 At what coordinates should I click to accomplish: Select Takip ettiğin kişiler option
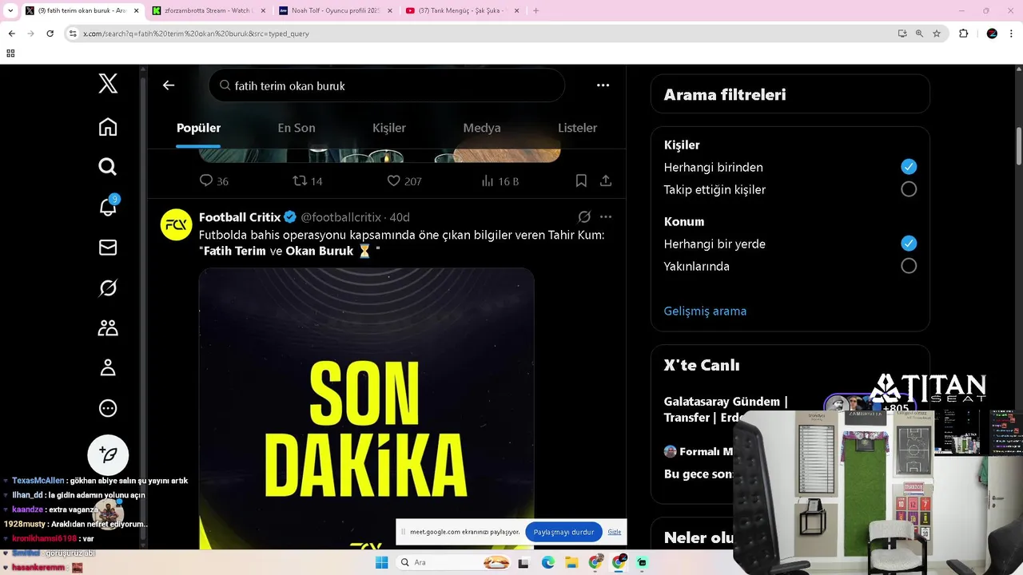point(909,189)
